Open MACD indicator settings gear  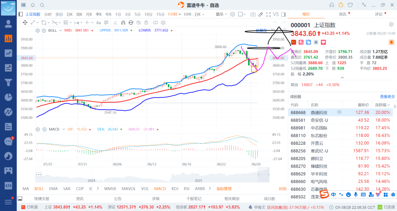(x=38, y=129)
